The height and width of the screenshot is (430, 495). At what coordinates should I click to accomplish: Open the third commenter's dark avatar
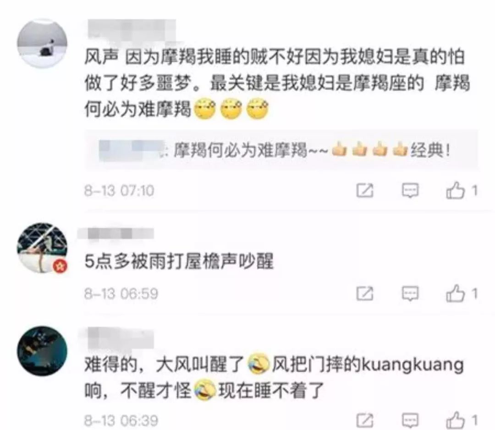pyautogui.click(x=42, y=351)
